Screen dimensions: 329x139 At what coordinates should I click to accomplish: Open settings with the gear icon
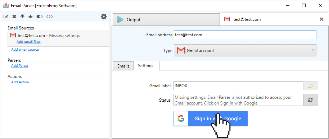[104, 17]
